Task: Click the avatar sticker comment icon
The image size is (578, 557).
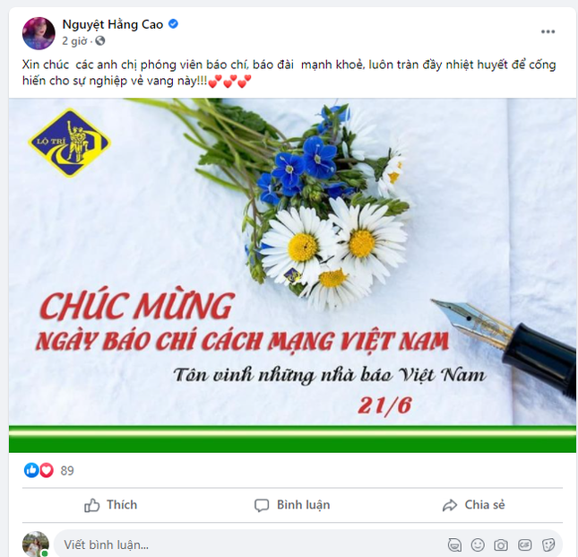Action: click(454, 544)
